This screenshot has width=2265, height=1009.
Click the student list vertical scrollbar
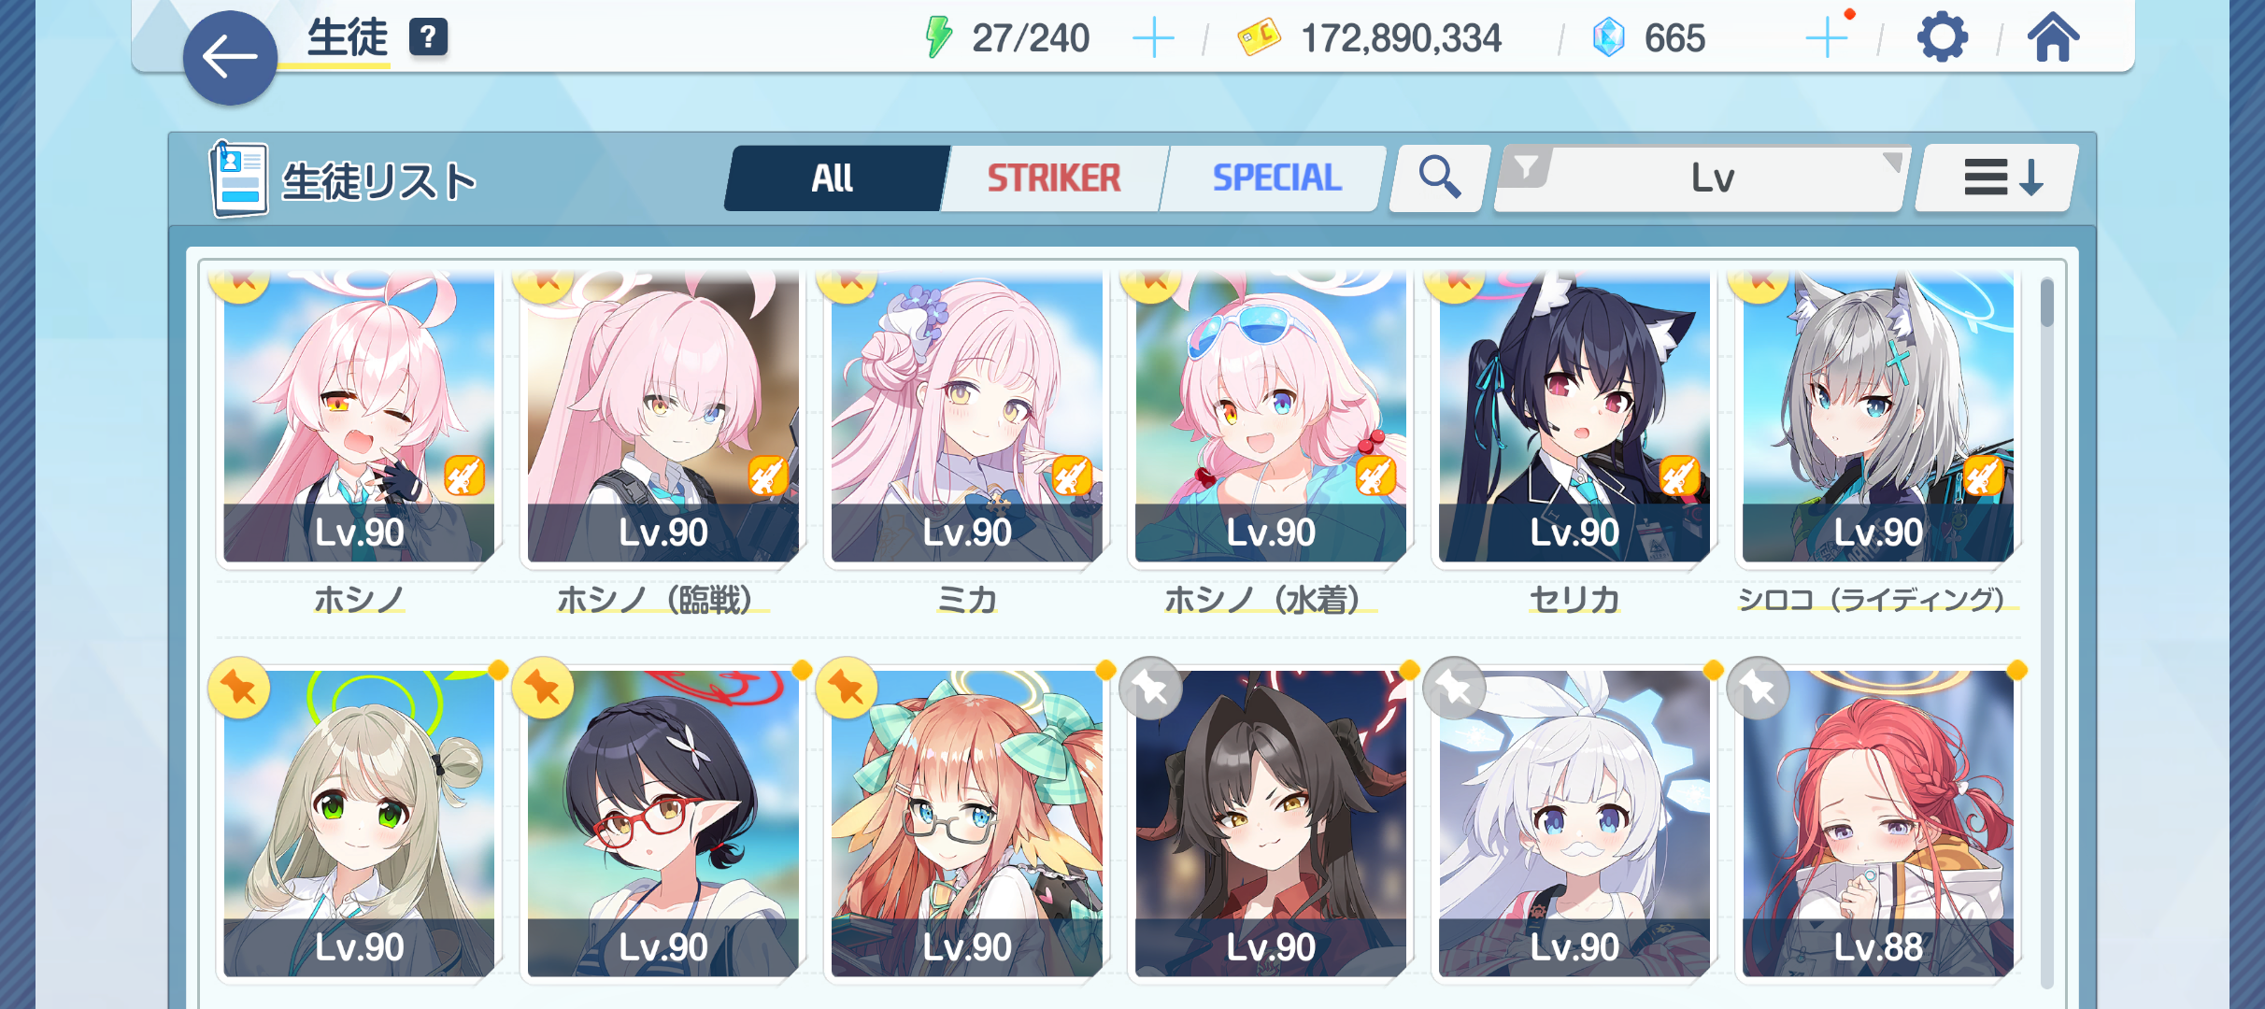[2046, 631]
